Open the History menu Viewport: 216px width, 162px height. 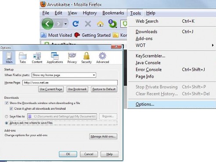point(90,13)
